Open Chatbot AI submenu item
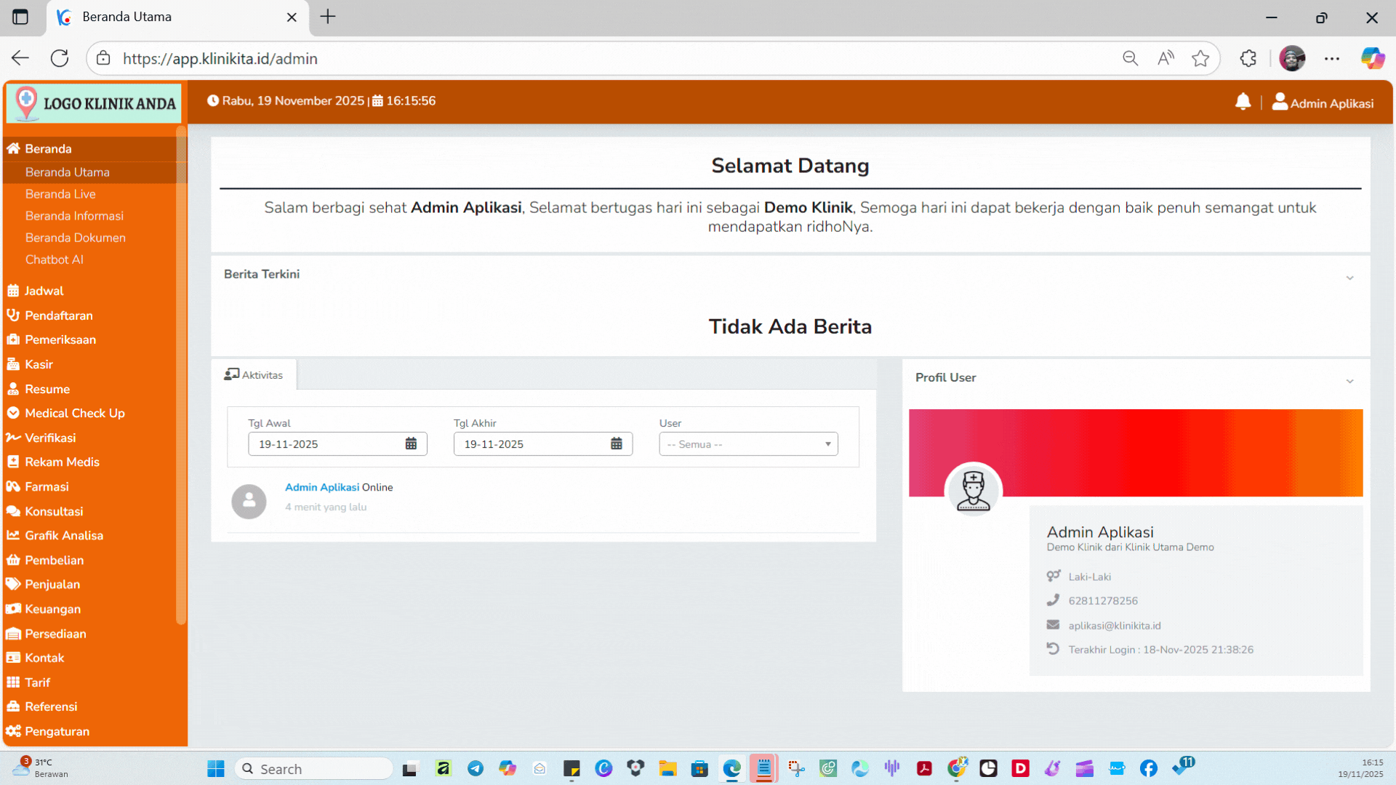The width and height of the screenshot is (1396, 785). tap(55, 259)
